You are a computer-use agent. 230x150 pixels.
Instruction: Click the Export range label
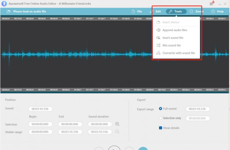(x=145, y=109)
